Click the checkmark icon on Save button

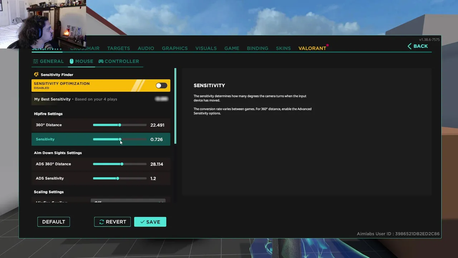142,222
